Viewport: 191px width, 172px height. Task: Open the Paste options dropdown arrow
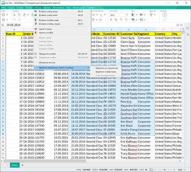point(28,15)
